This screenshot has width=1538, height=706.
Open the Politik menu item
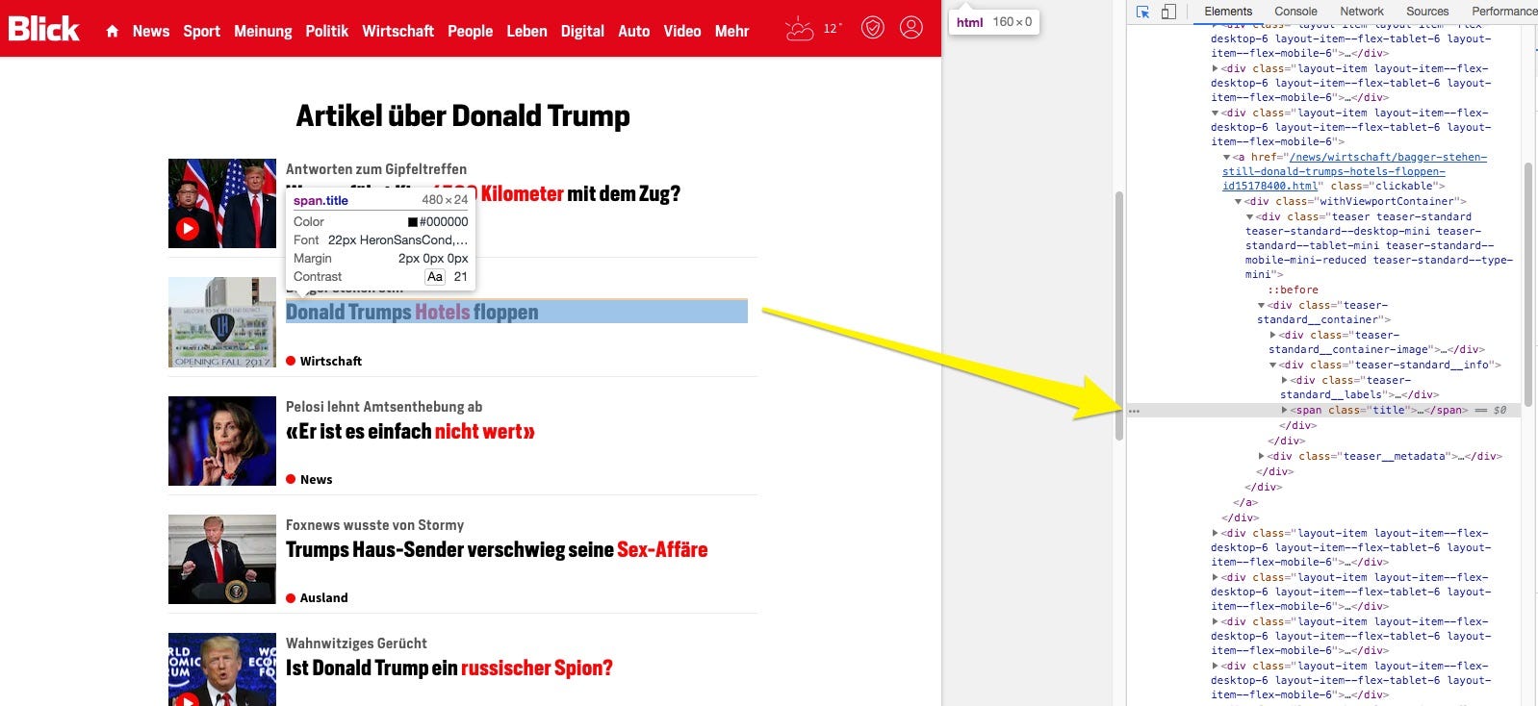point(327,31)
